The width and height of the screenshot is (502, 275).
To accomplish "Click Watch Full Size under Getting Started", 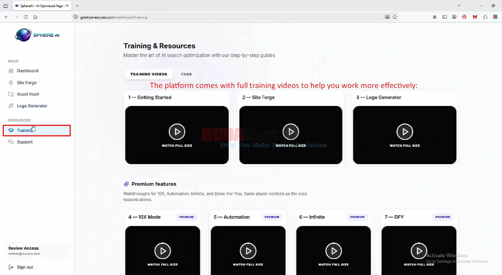I will [177, 146].
